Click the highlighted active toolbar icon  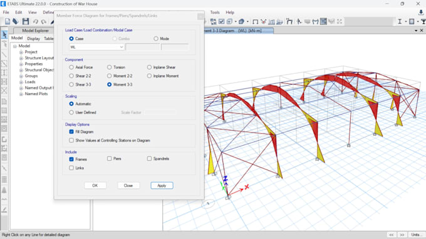click(323, 21)
